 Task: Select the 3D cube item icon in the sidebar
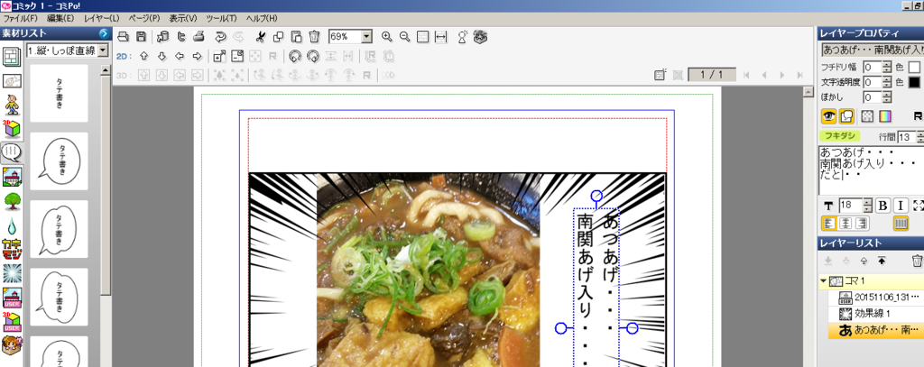click(11, 129)
